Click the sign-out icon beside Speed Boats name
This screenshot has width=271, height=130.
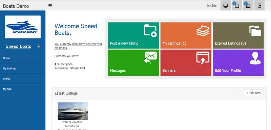pos(38,46)
